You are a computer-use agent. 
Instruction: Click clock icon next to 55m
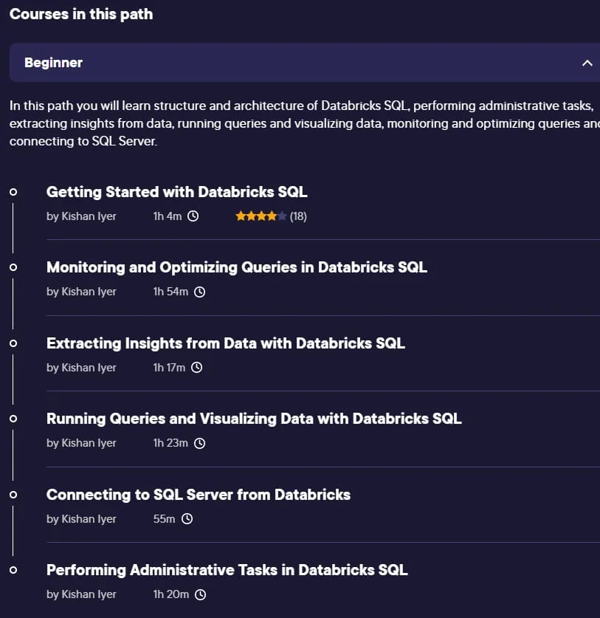point(187,518)
